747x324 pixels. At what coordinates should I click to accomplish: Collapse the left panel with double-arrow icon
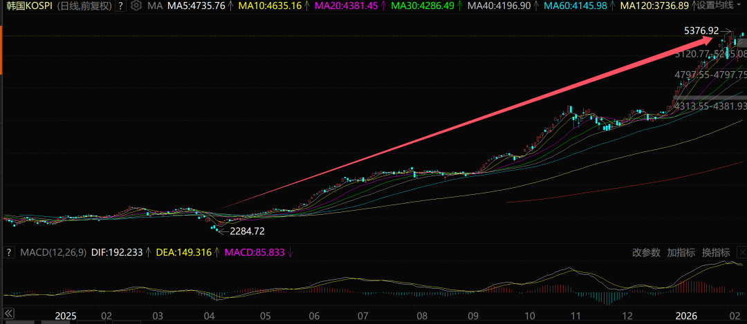point(8,313)
